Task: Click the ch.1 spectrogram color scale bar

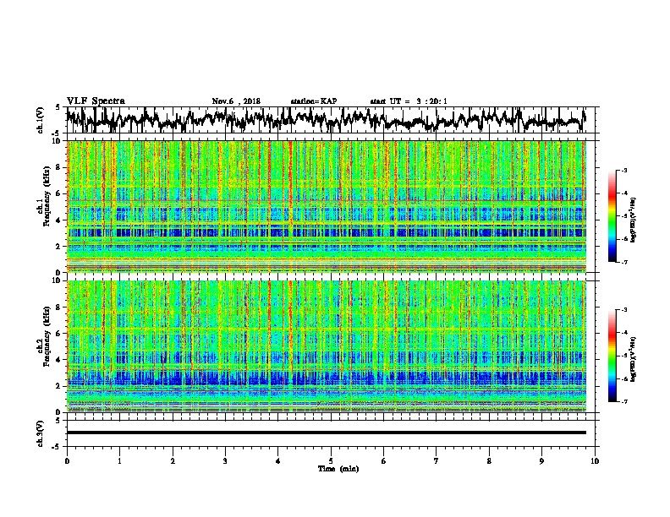Action: (x=612, y=216)
